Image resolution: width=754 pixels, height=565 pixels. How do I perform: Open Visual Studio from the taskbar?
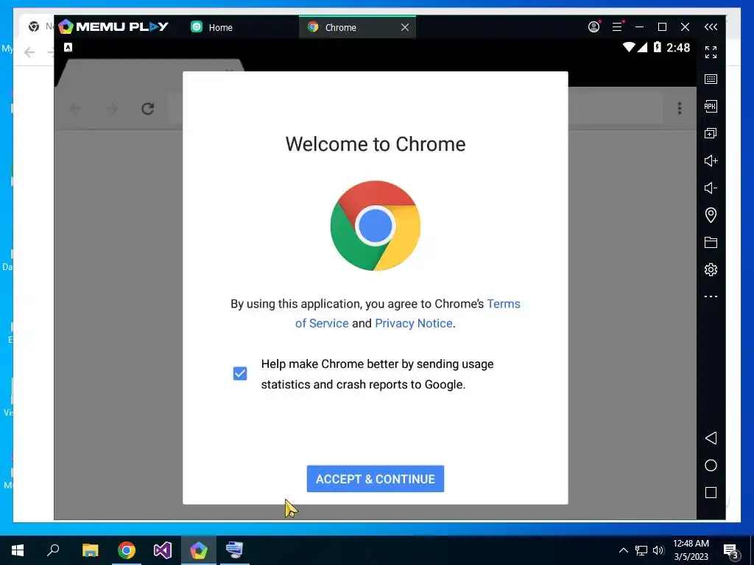(163, 550)
